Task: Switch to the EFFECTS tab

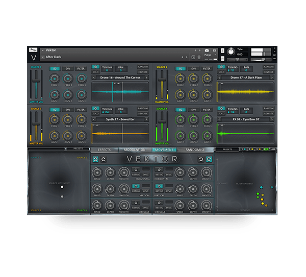Action: [x=105, y=150]
